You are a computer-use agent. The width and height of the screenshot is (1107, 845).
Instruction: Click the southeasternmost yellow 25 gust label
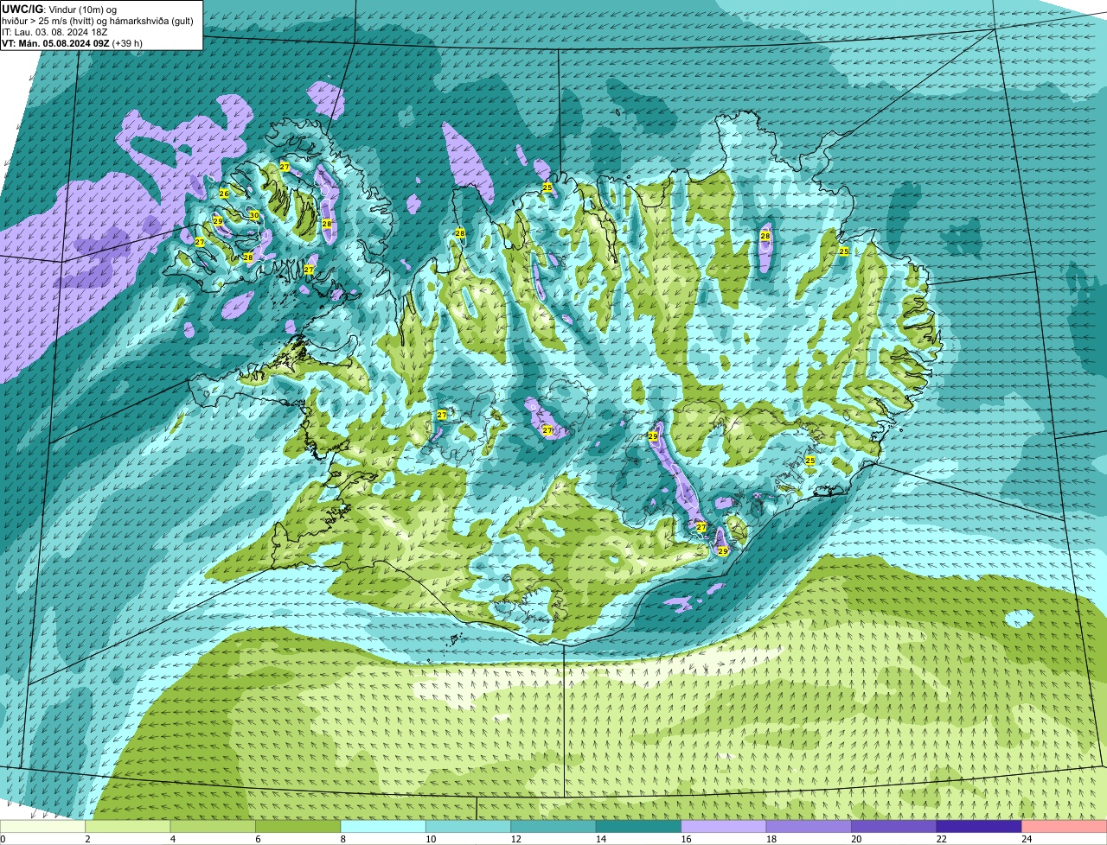click(x=810, y=461)
